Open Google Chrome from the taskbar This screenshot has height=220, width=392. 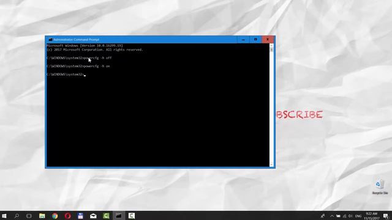55,216
